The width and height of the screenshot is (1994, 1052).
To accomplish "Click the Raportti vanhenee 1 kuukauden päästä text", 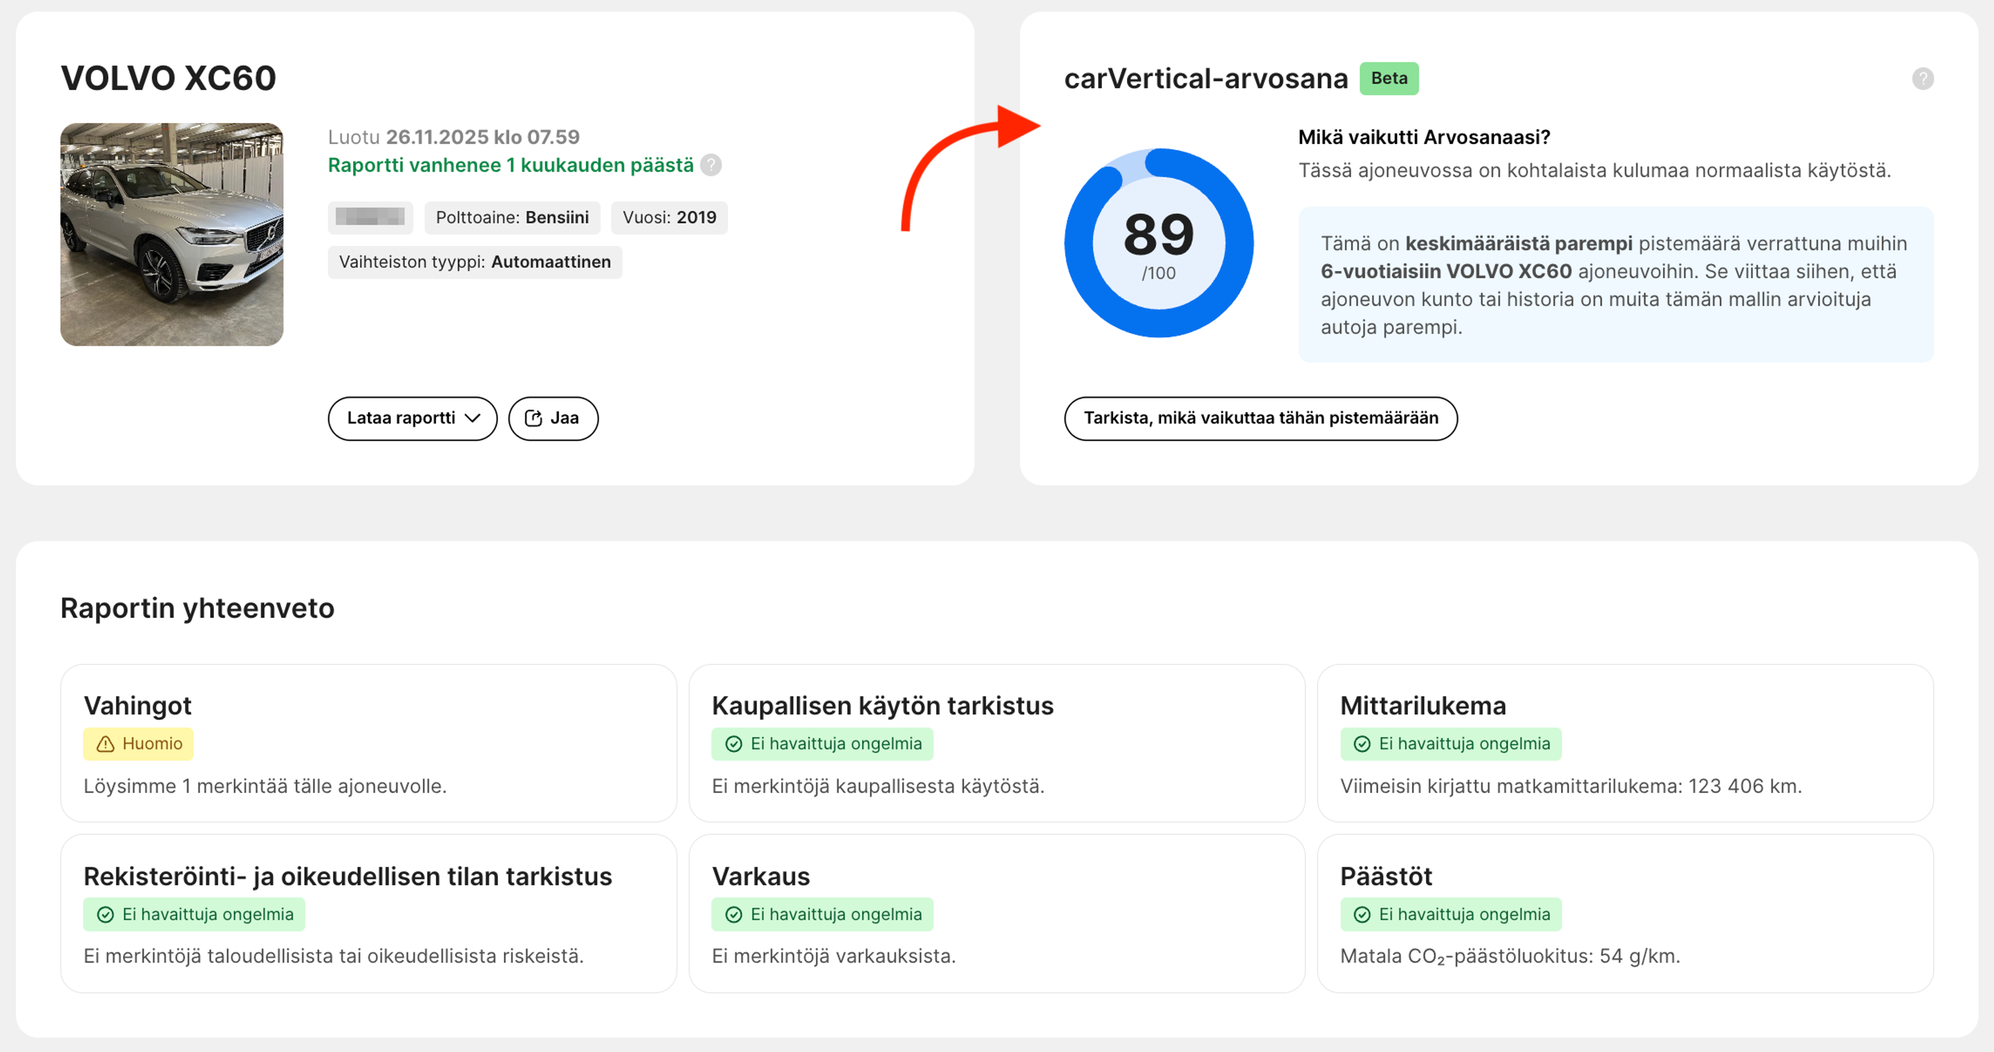I will (510, 166).
